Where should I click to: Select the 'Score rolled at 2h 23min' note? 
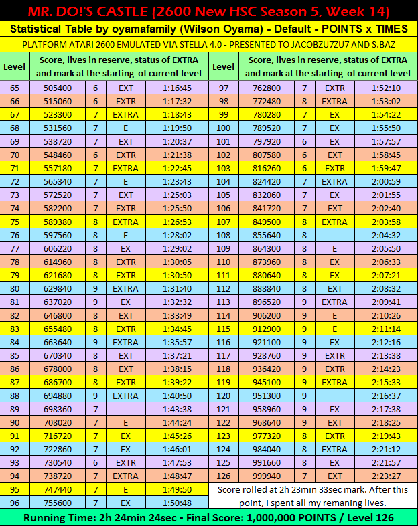point(313,496)
